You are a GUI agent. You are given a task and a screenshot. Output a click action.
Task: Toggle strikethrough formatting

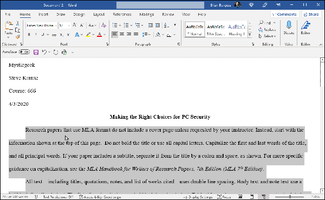pos(54,35)
